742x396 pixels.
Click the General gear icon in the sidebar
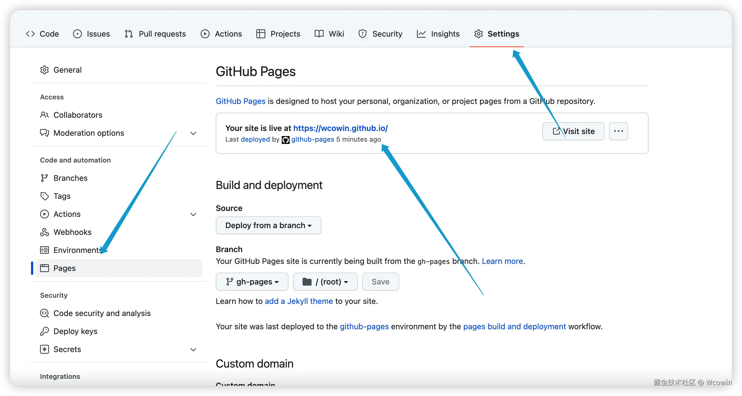pos(44,70)
